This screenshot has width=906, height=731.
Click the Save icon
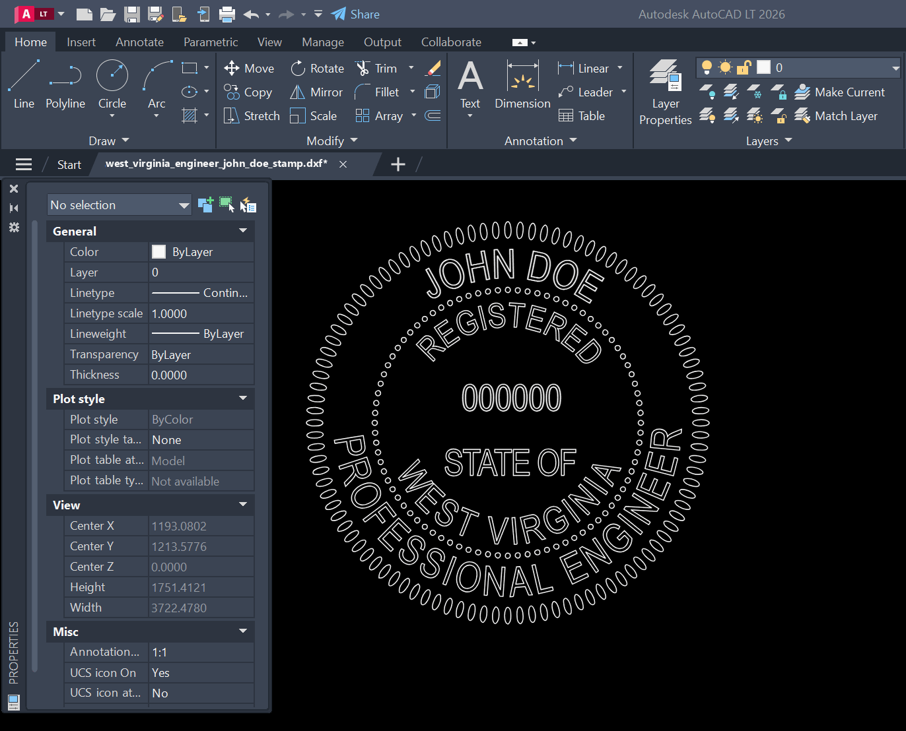(x=132, y=14)
